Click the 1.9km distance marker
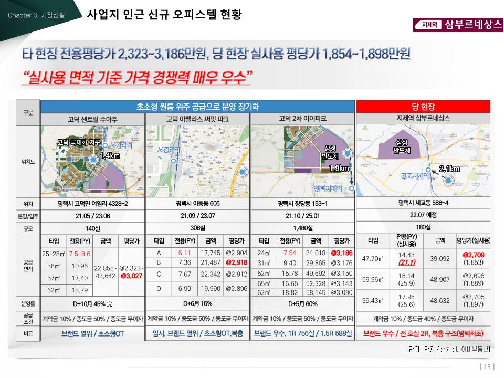This screenshot has width=504, height=378. click(339, 168)
